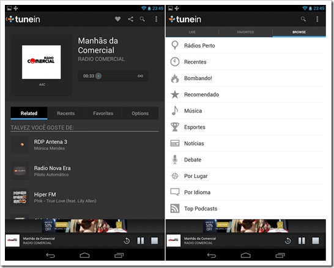334x268 pixels.
Task: Open Notícias category
Action: (246, 143)
